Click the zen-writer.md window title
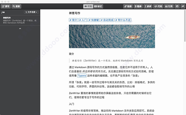This screenshot has width=186, height=115. 93,2
